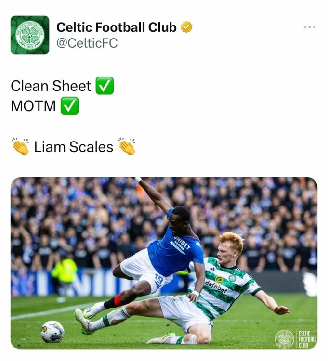Click the number 19 on white shorts
The width and height of the screenshot is (328, 361).
(159, 281)
